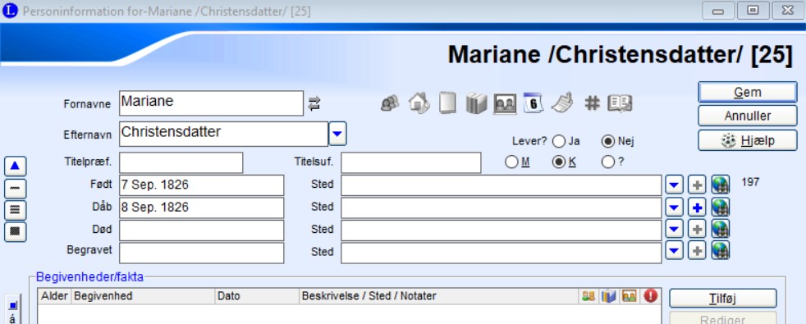This screenshot has width=806, height=324.
Task: Click the shared people column icon in events header
Action: point(588,296)
